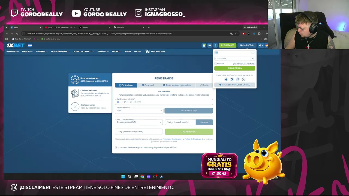Open a new browser tab with plus
Image resolution: width=349 pixels, height=196 pixels.
coord(149,27)
